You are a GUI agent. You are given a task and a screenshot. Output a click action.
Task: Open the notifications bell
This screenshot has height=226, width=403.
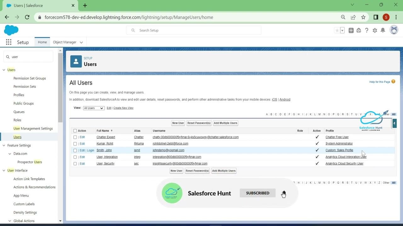(x=383, y=30)
